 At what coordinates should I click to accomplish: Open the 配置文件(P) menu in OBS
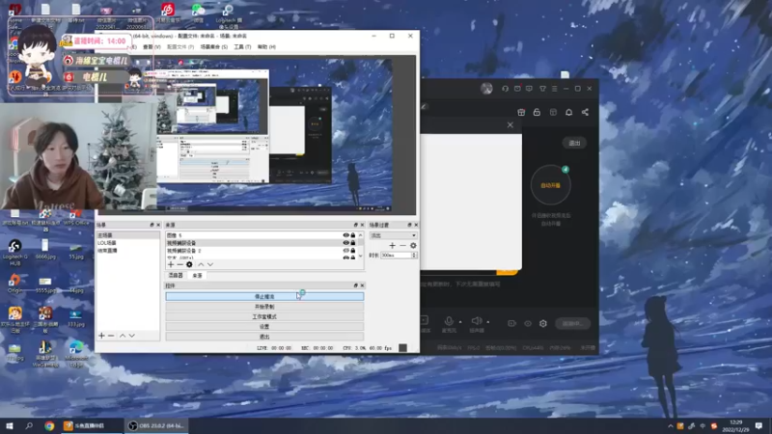180,46
